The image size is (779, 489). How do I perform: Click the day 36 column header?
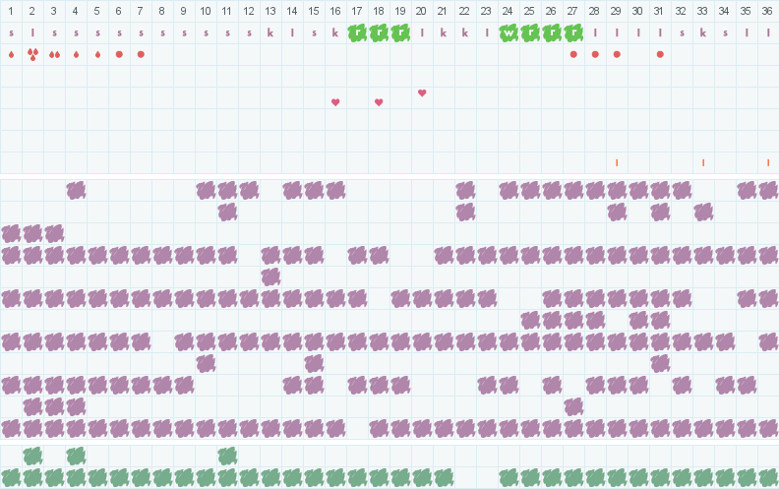click(x=768, y=11)
